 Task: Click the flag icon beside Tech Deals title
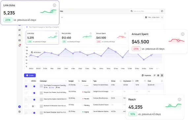[x=27, y=27]
